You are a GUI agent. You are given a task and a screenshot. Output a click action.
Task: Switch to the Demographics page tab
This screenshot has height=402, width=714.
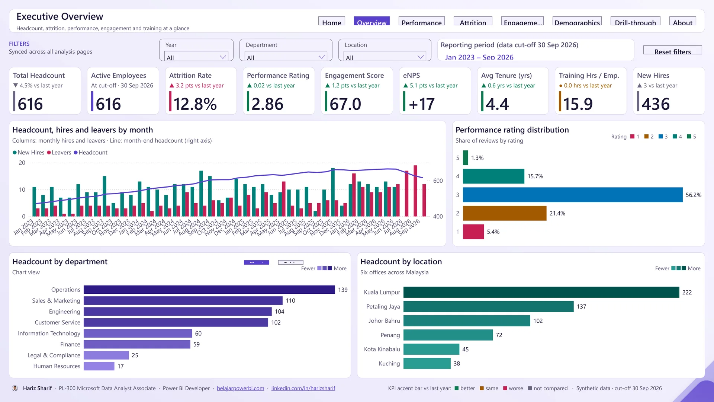(577, 21)
